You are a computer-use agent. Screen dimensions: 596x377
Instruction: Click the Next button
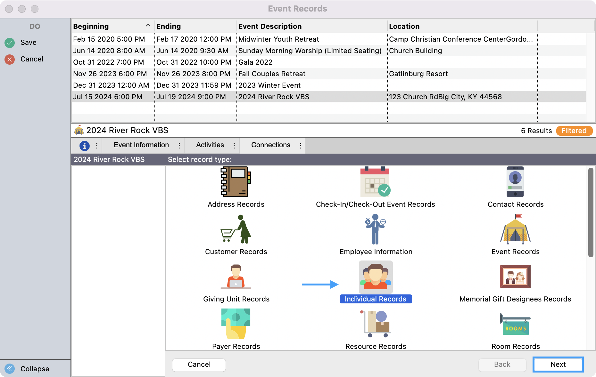click(558, 364)
